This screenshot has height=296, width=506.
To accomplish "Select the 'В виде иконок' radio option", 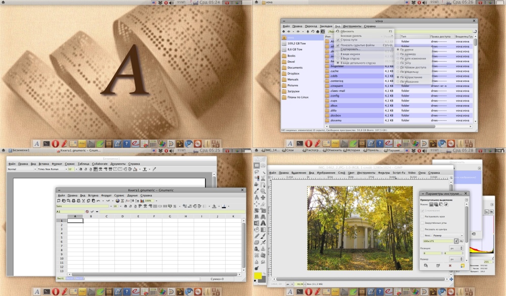I will tap(364, 54).
